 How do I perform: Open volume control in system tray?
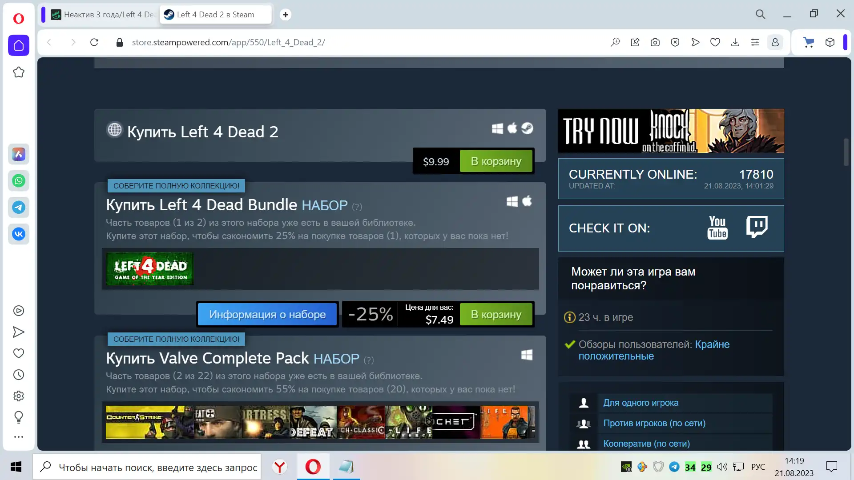[722, 467]
